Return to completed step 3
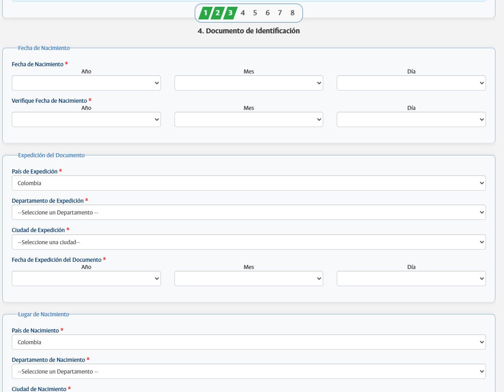504x392 pixels. [x=230, y=13]
